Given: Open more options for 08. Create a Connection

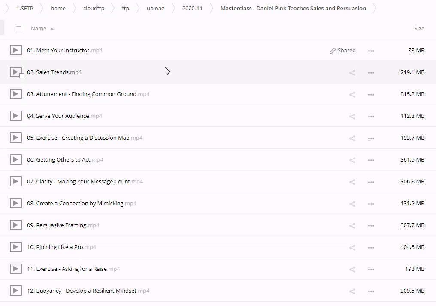Looking at the screenshot, I should click(371, 204).
